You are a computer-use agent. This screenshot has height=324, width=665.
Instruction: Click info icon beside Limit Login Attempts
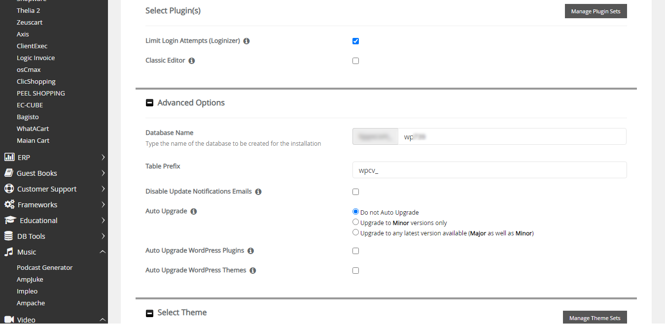pyautogui.click(x=246, y=41)
